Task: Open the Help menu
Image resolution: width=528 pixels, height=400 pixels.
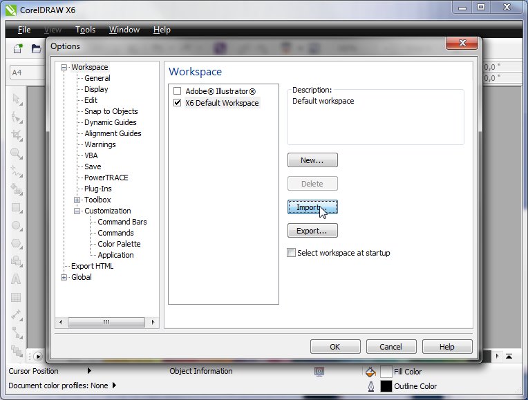Action: pos(162,30)
